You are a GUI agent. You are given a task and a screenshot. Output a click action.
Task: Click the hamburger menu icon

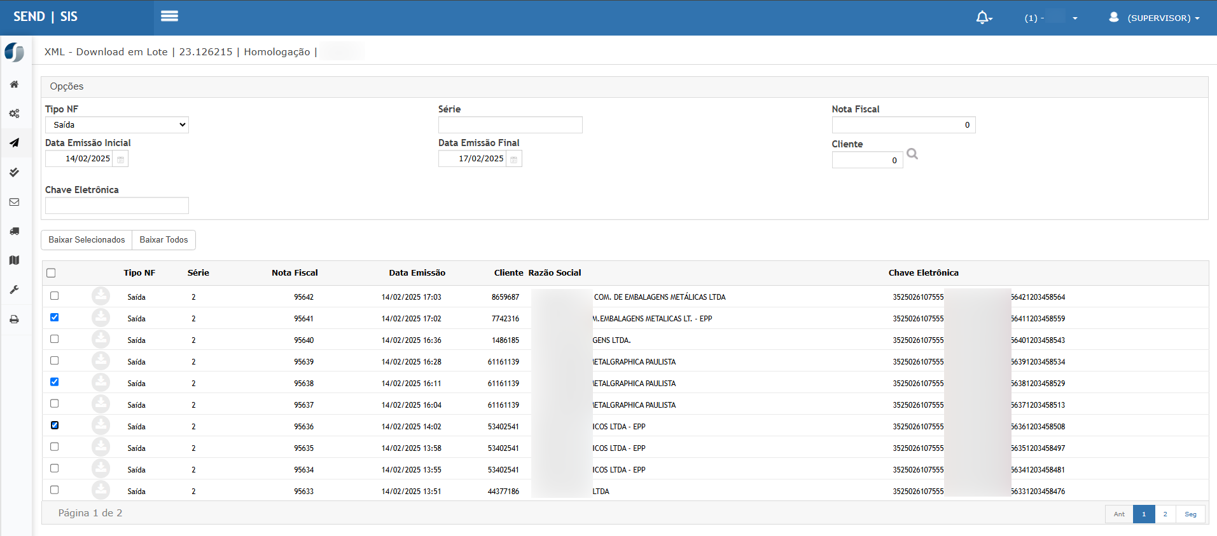click(169, 17)
